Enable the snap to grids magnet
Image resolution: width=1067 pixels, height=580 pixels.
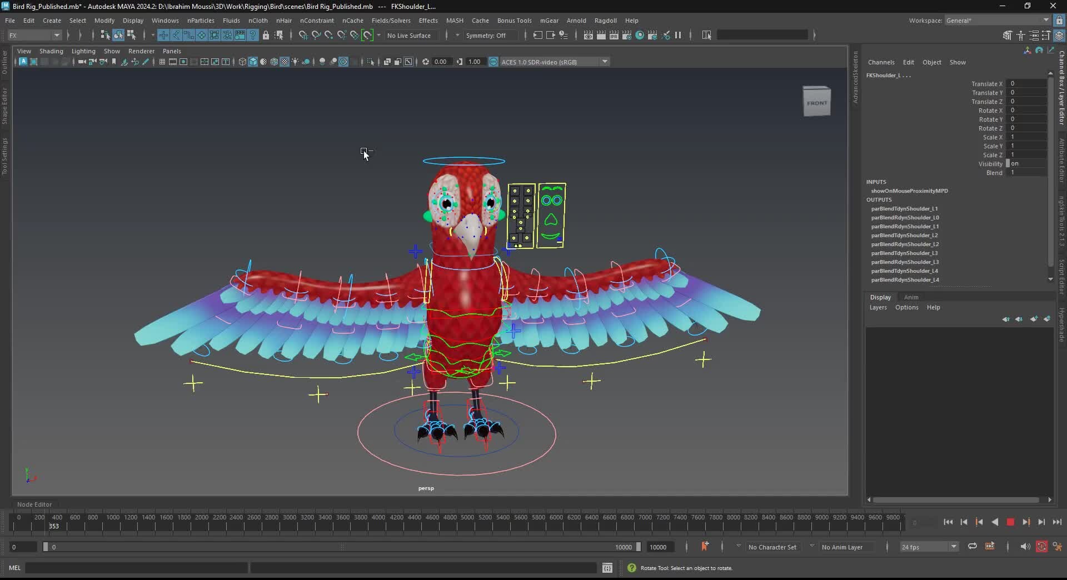pos(302,35)
